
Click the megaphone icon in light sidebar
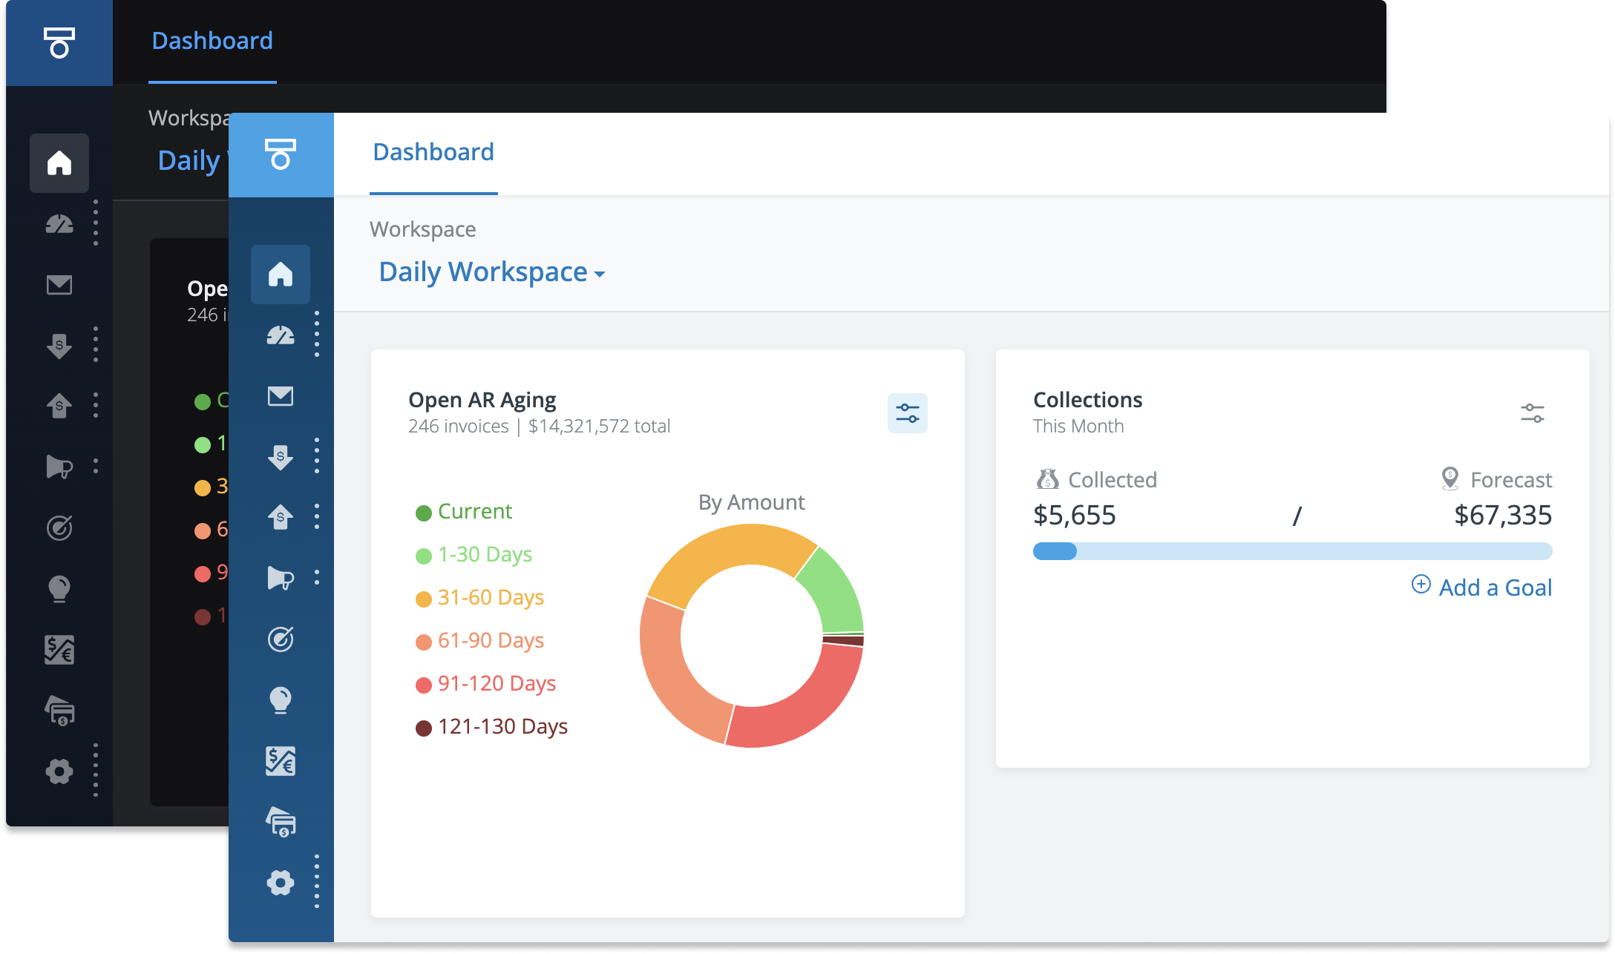(280, 577)
